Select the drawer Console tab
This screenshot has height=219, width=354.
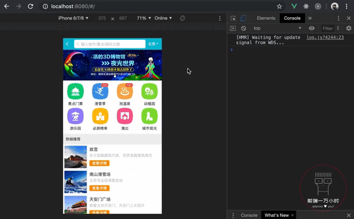click(x=249, y=215)
